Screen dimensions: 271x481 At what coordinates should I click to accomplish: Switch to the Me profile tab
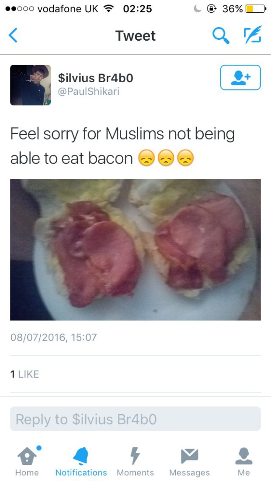(x=244, y=461)
